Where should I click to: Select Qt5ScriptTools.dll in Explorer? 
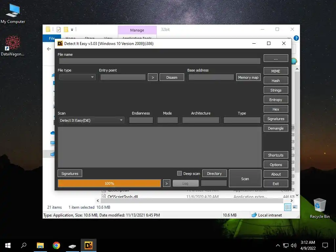pyautogui.click(x=123, y=197)
